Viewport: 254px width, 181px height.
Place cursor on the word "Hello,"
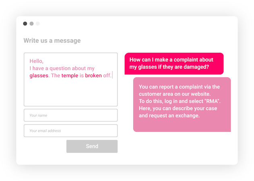pos(36,61)
